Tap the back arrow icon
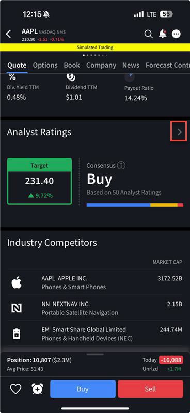This screenshot has width=190, height=413. click(9, 34)
